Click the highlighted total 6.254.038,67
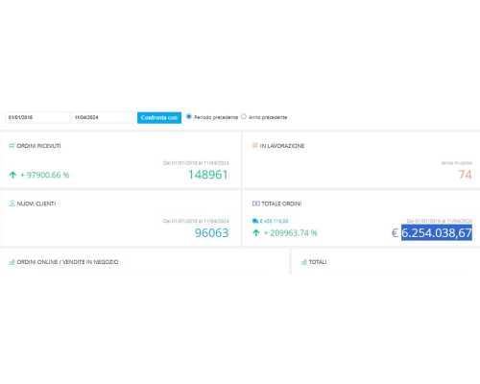Image resolution: width=480 pixels, height=384 pixels. (x=437, y=233)
